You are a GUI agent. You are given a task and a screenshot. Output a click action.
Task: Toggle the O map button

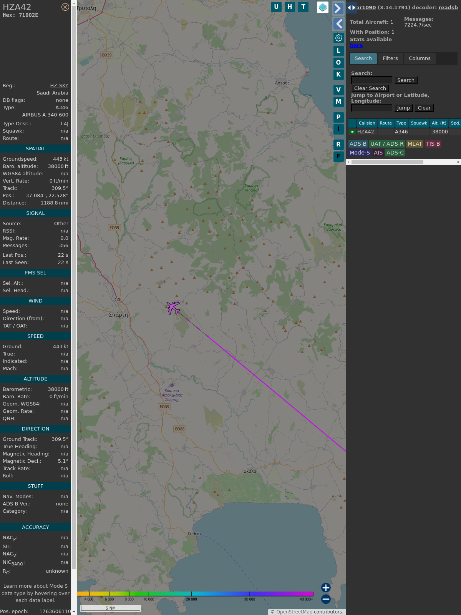(x=338, y=62)
